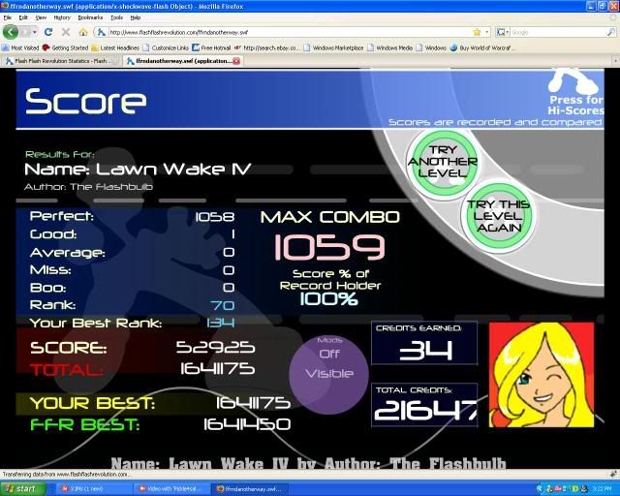Open the Bookmarks menu in the menu bar
Image resolution: width=620 pixels, height=496 pixels.
90,17
